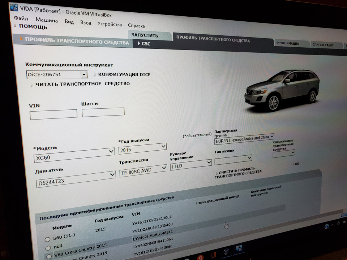Open the Машина menu

click(x=47, y=20)
